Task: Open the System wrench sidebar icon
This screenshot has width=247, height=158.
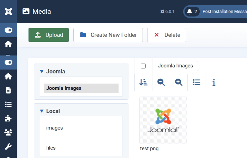Action: (8, 146)
